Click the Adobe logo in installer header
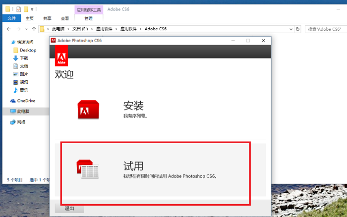347x217 pixels. 61,56
